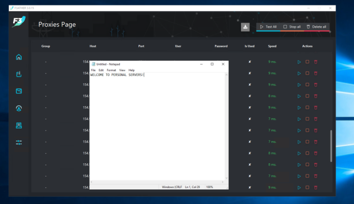Viewport: 354px width, 204px height.
Task: Click the F3 feather logo
Action: point(19,22)
